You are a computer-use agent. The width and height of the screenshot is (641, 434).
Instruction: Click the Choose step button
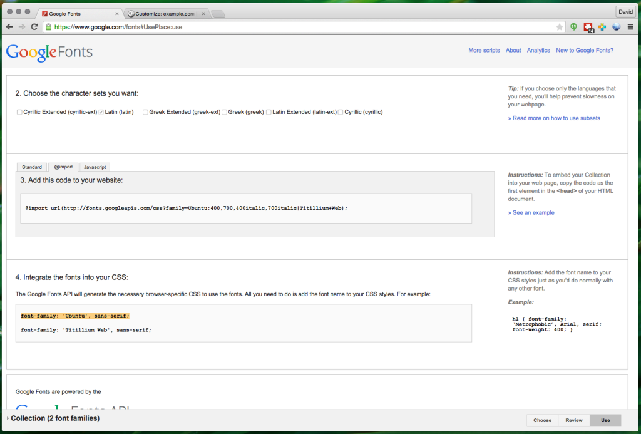click(x=543, y=420)
